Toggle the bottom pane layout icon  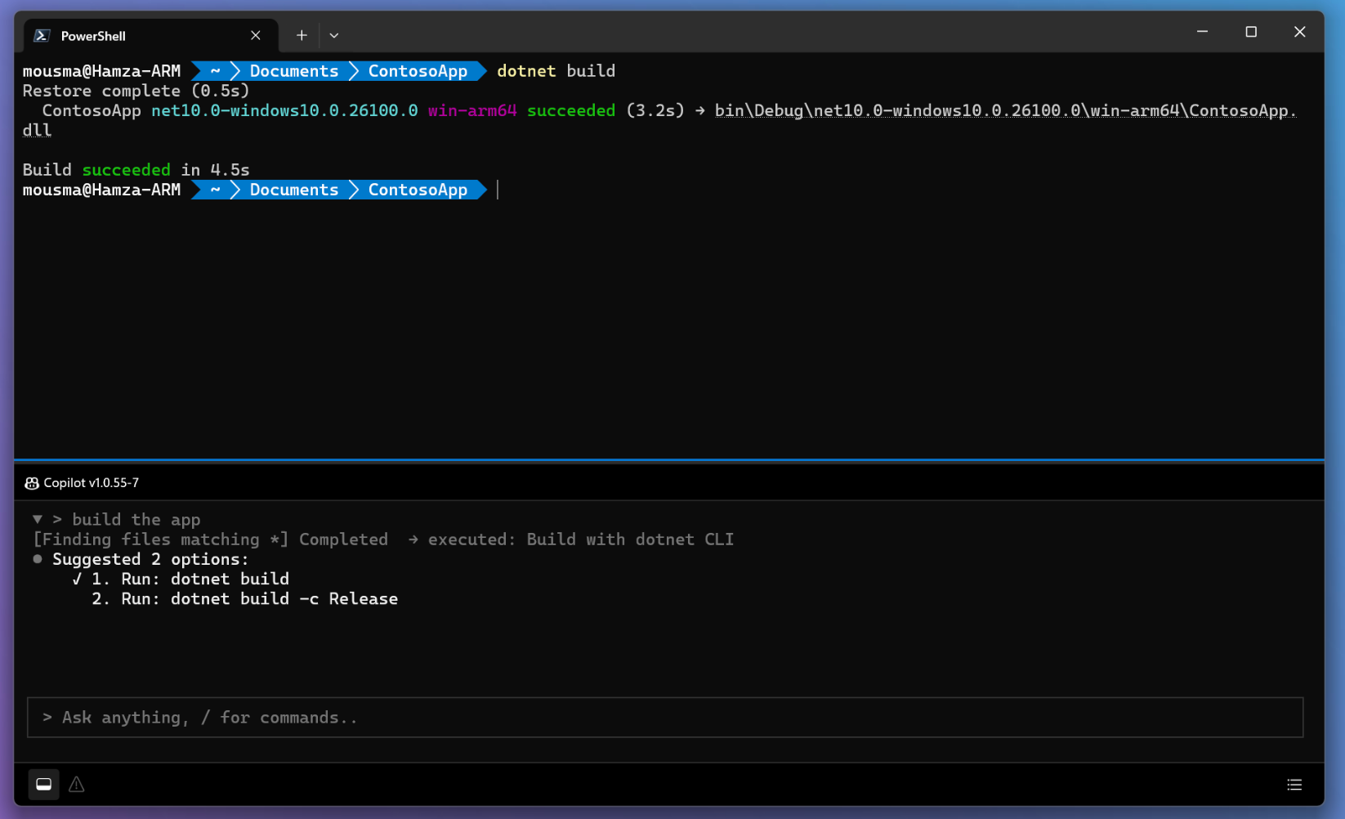pos(44,785)
